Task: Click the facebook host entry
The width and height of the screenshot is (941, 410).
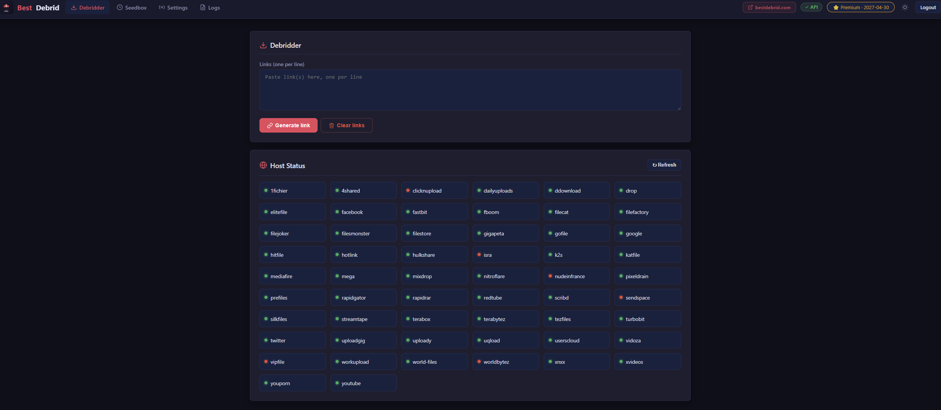Action: pyautogui.click(x=364, y=212)
